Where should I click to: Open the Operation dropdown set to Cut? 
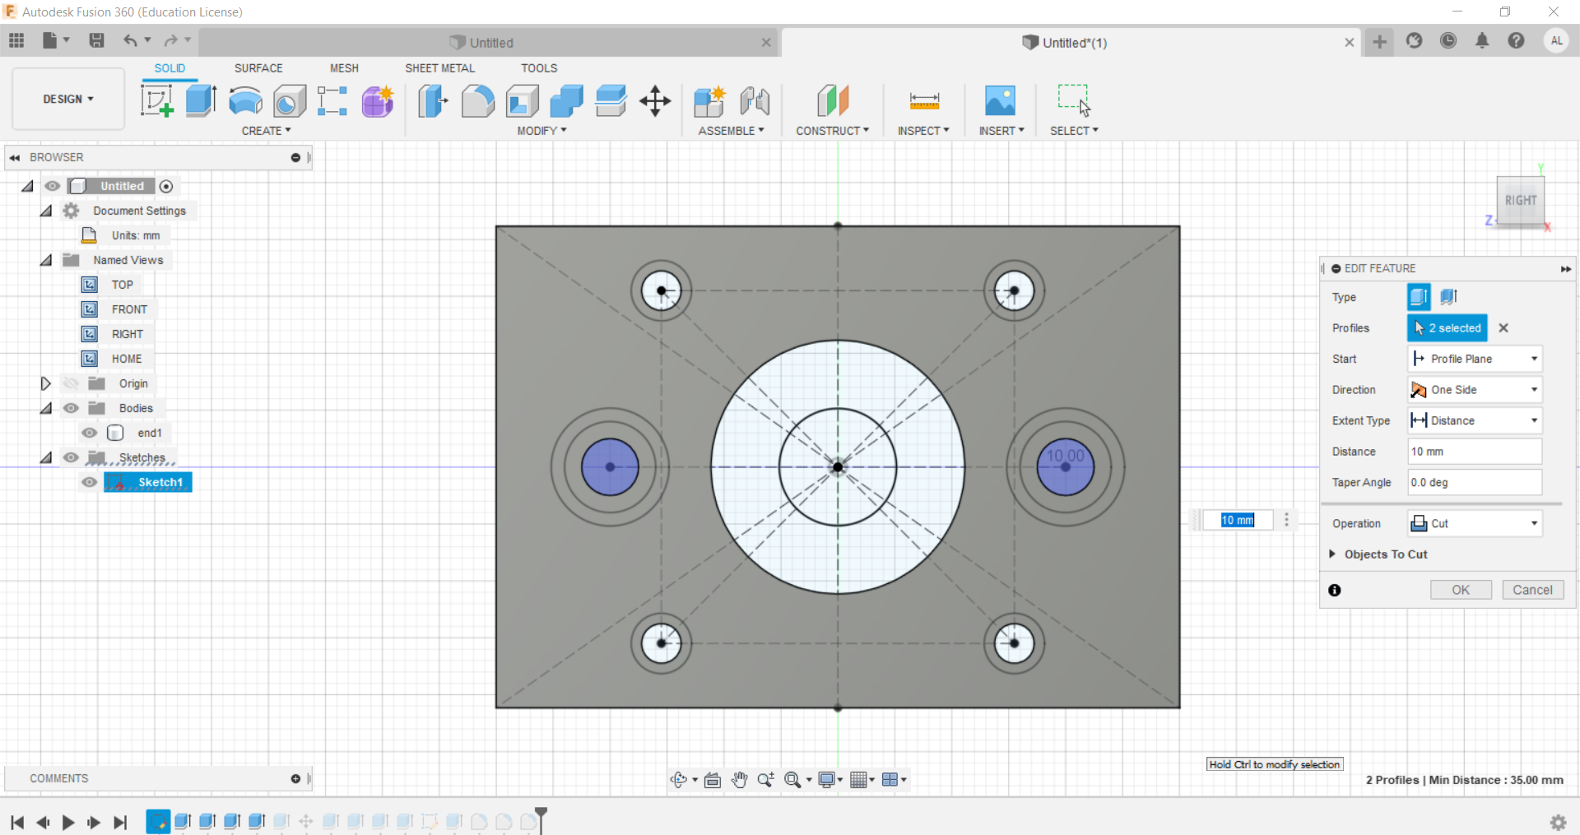pyautogui.click(x=1474, y=523)
